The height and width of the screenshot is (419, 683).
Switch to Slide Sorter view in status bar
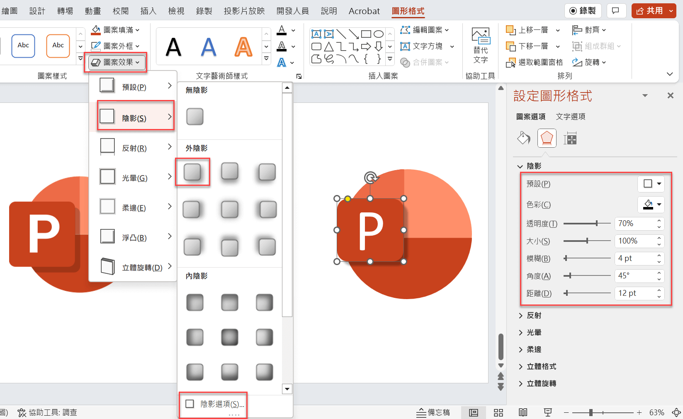[498, 412]
